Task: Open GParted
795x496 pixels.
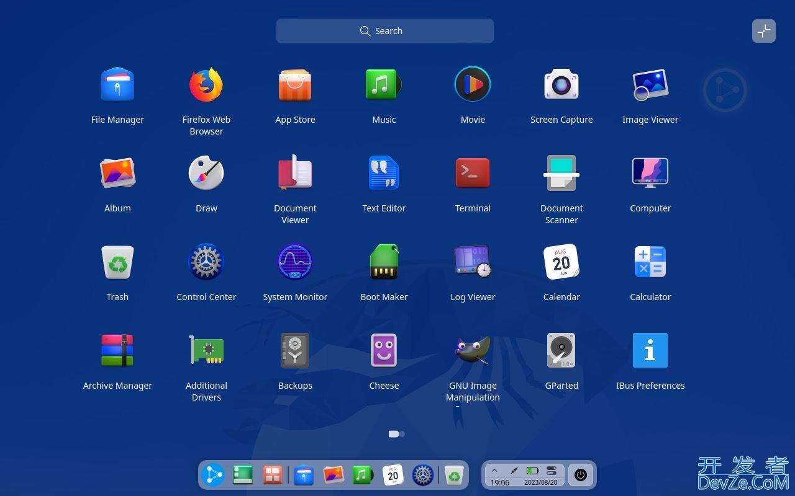Action: (561, 350)
